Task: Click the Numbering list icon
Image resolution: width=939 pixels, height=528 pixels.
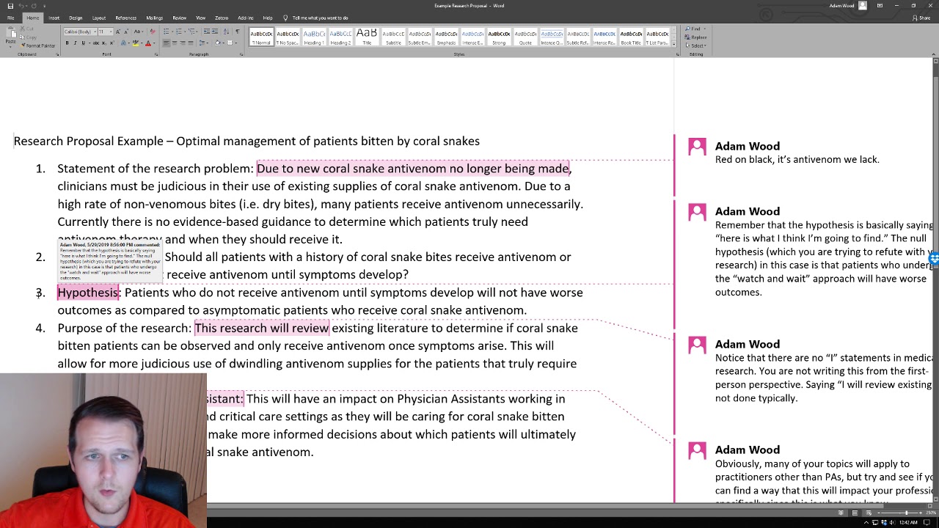Action: (179, 32)
